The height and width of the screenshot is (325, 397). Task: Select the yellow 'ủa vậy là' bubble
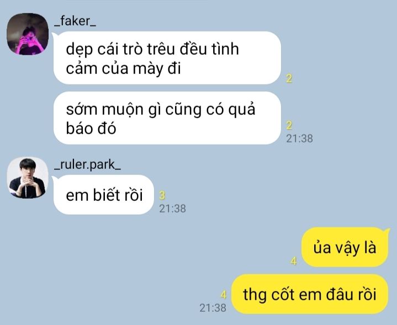coord(345,247)
